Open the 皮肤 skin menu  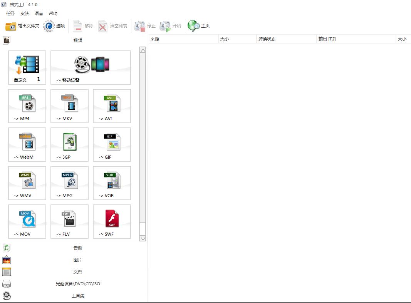click(25, 13)
